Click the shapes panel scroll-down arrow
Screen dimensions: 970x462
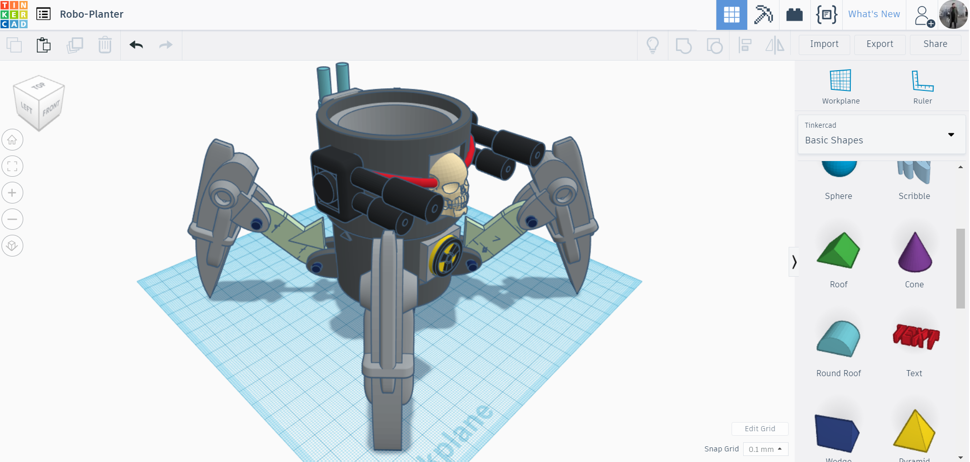(960, 457)
